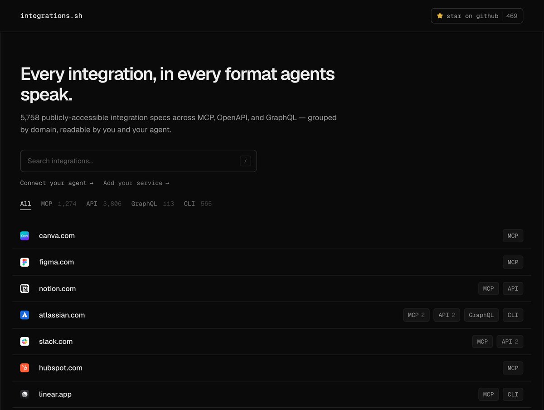Screen dimensions: 544x410
Task: Open the notion.com integration name
Action: [57, 288]
